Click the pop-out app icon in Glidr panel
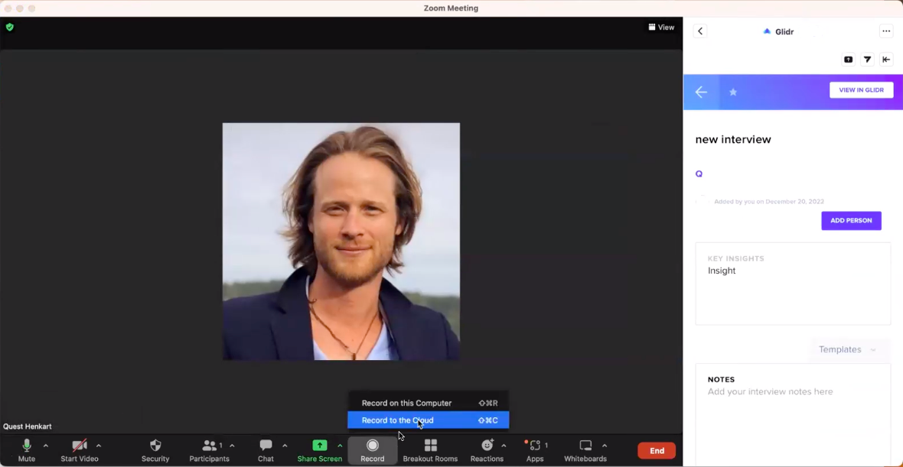The height and width of the screenshot is (467, 903). pyautogui.click(x=849, y=60)
